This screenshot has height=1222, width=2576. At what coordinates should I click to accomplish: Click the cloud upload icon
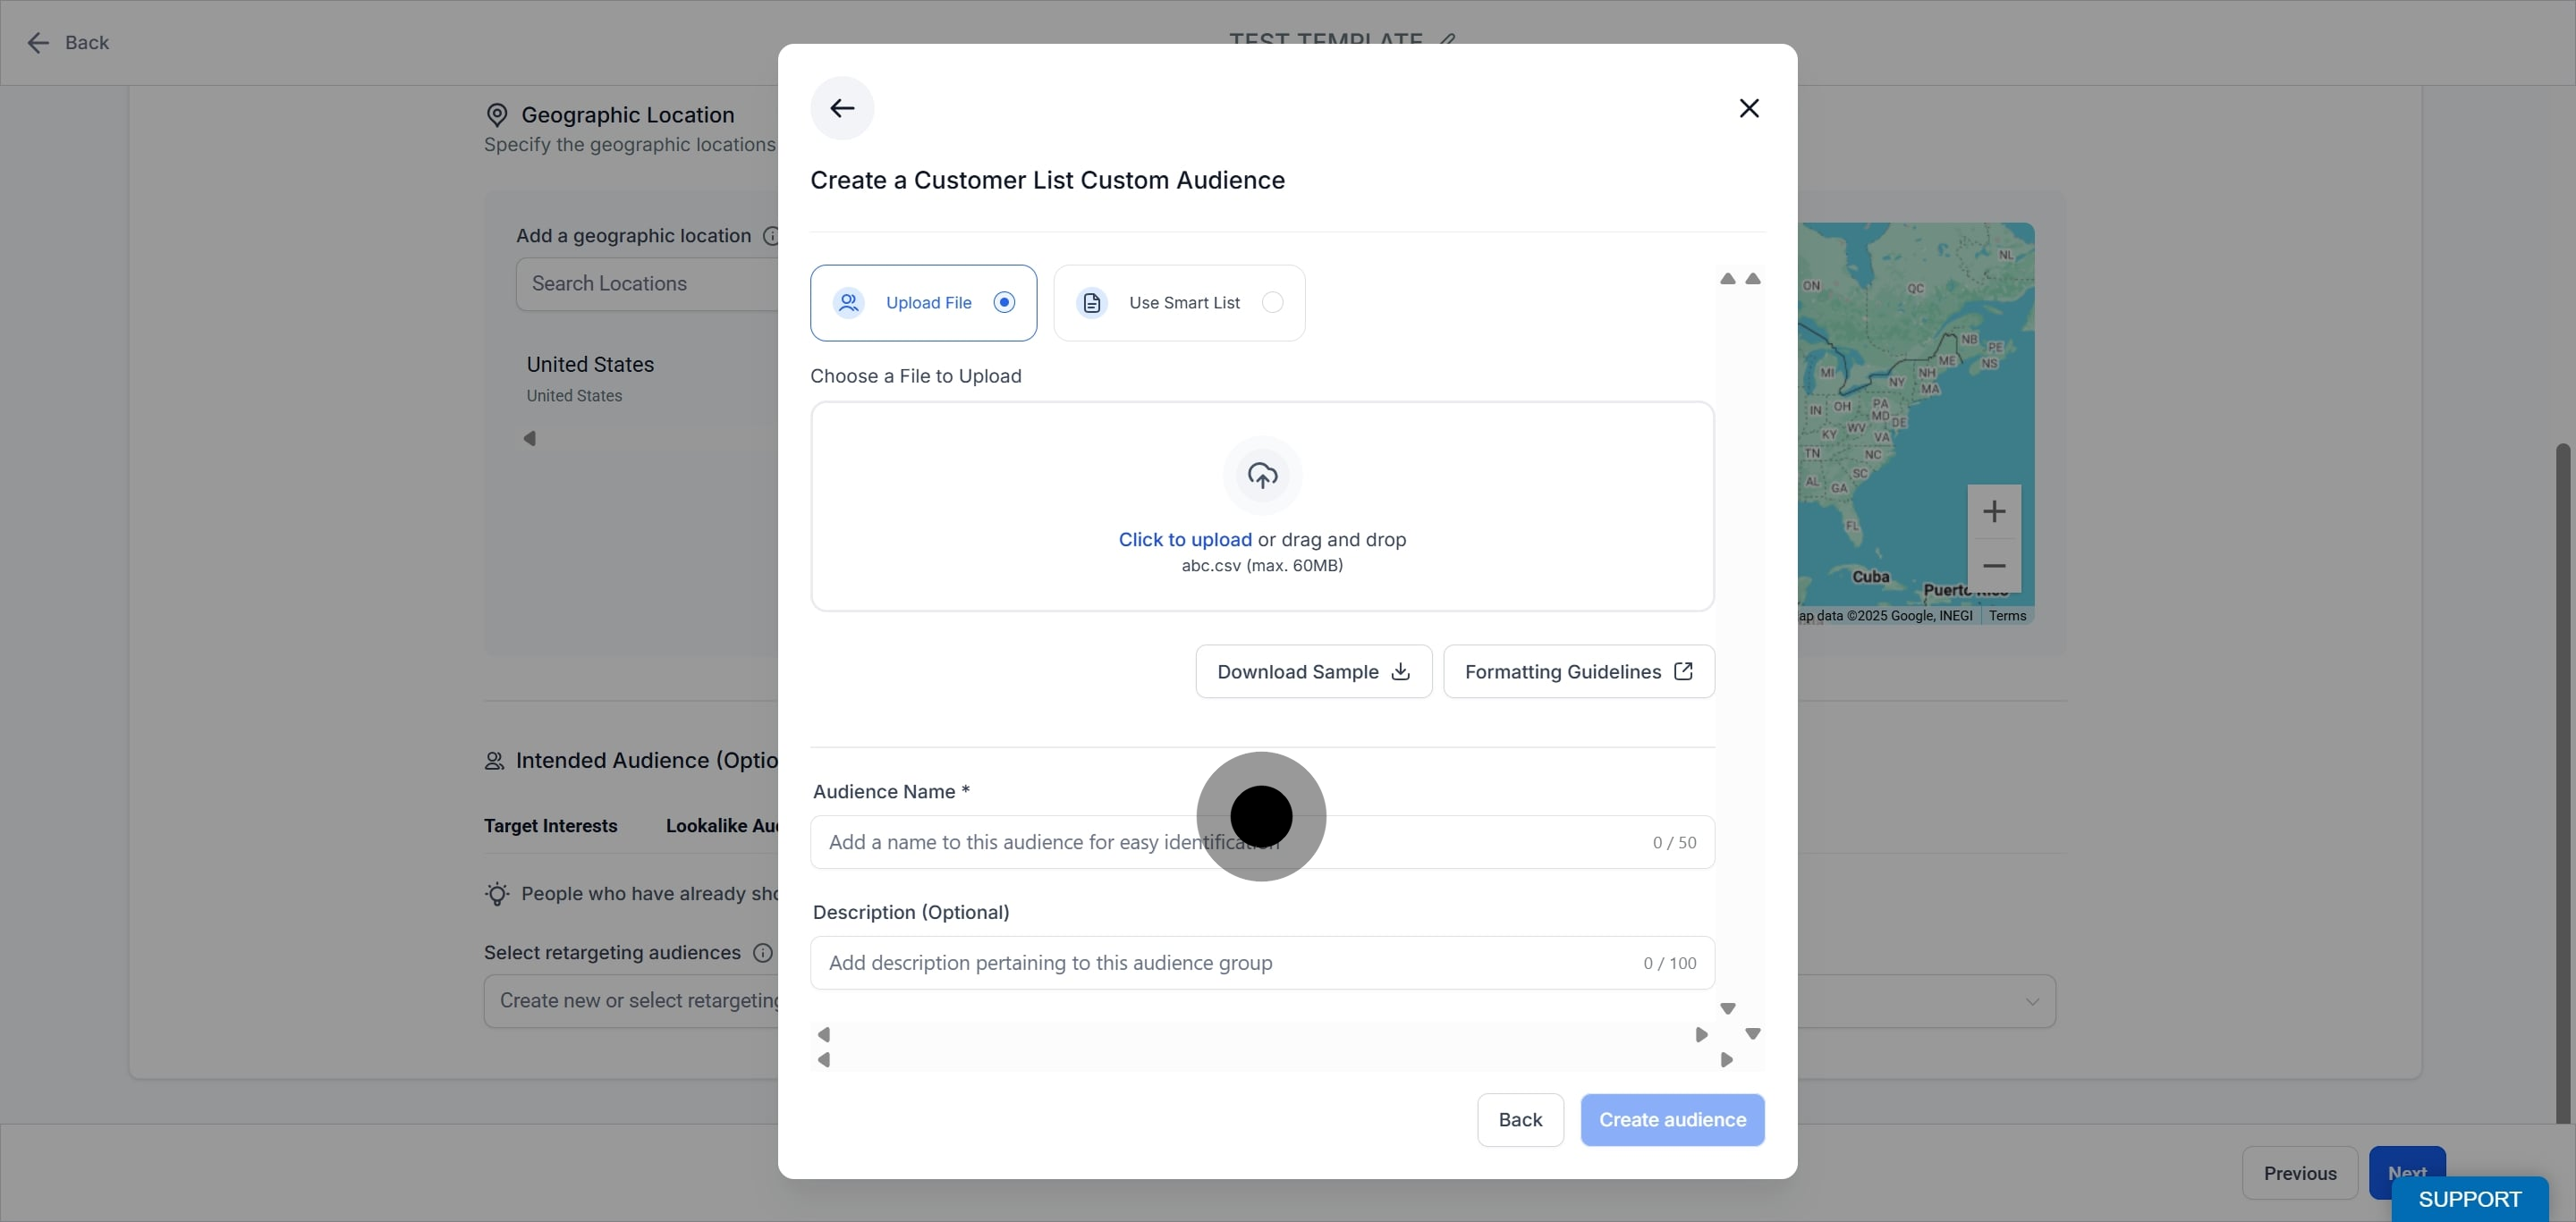coord(1262,476)
